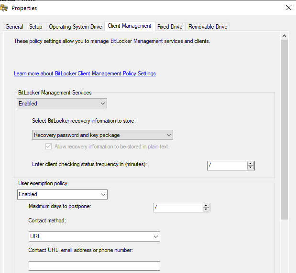Click the client checking status frequency field

pos(227,166)
